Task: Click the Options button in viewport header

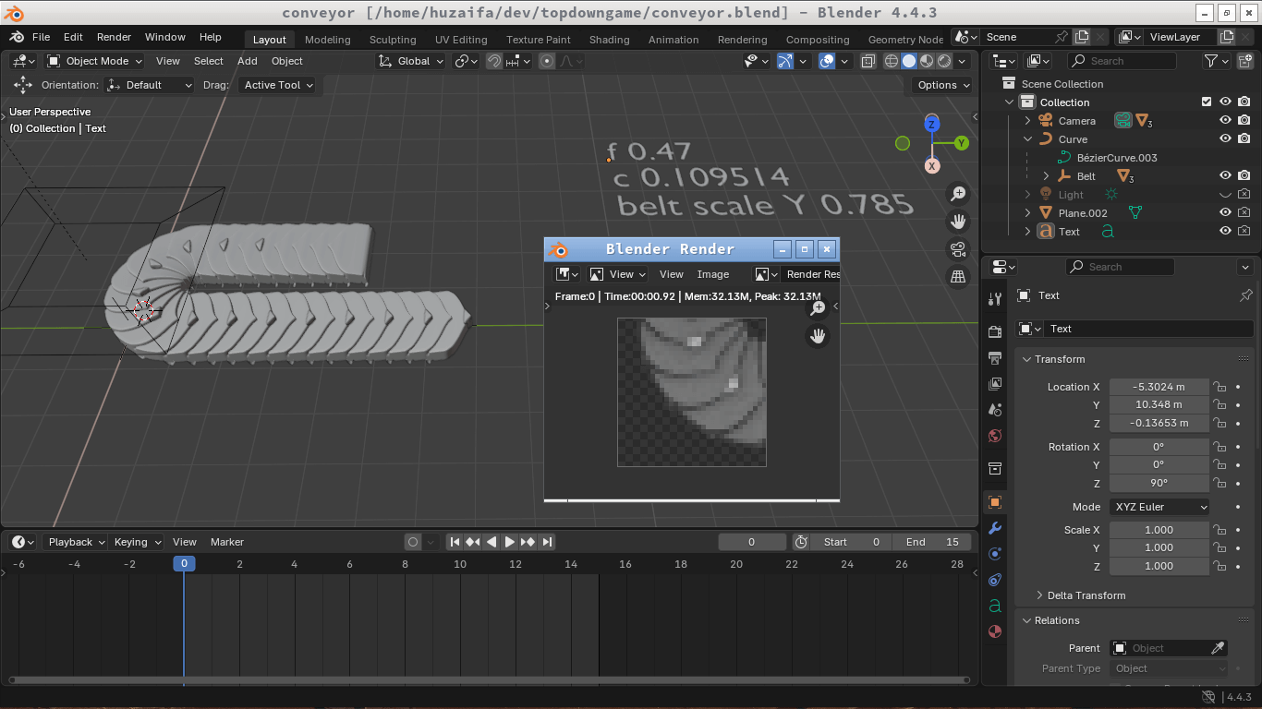Action: tap(943, 85)
